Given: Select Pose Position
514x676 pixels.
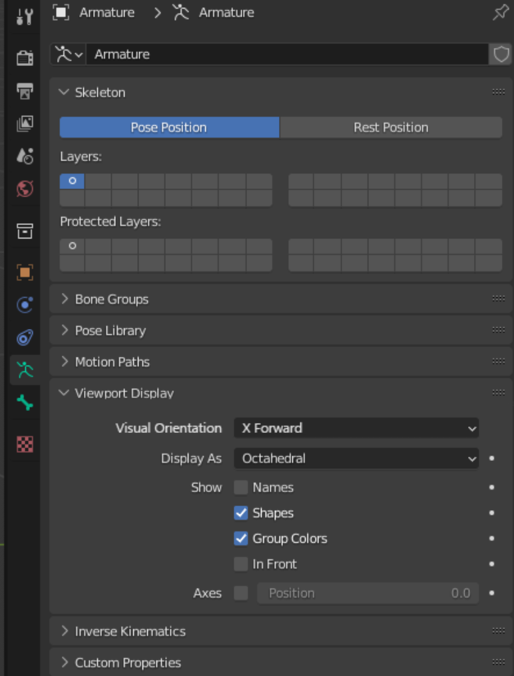Looking at the screenshot, I should (x=169, y=127).
